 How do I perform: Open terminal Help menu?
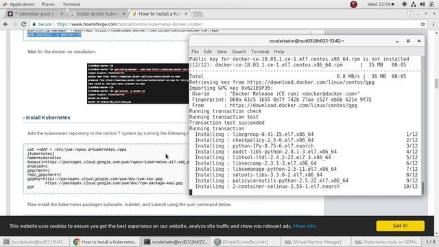pos(279,51)
